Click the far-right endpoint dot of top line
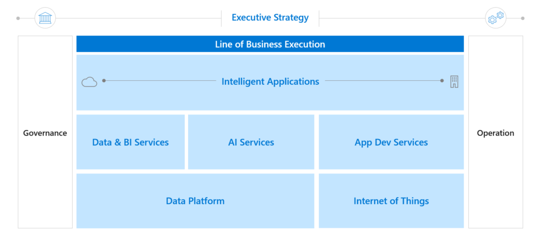 [522, 18]
